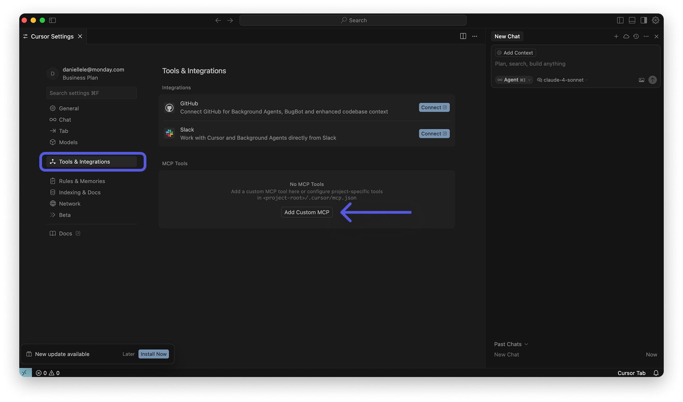Expand the Agent mode dropdown
The image size is (683, 402).
tap(514, 80)
